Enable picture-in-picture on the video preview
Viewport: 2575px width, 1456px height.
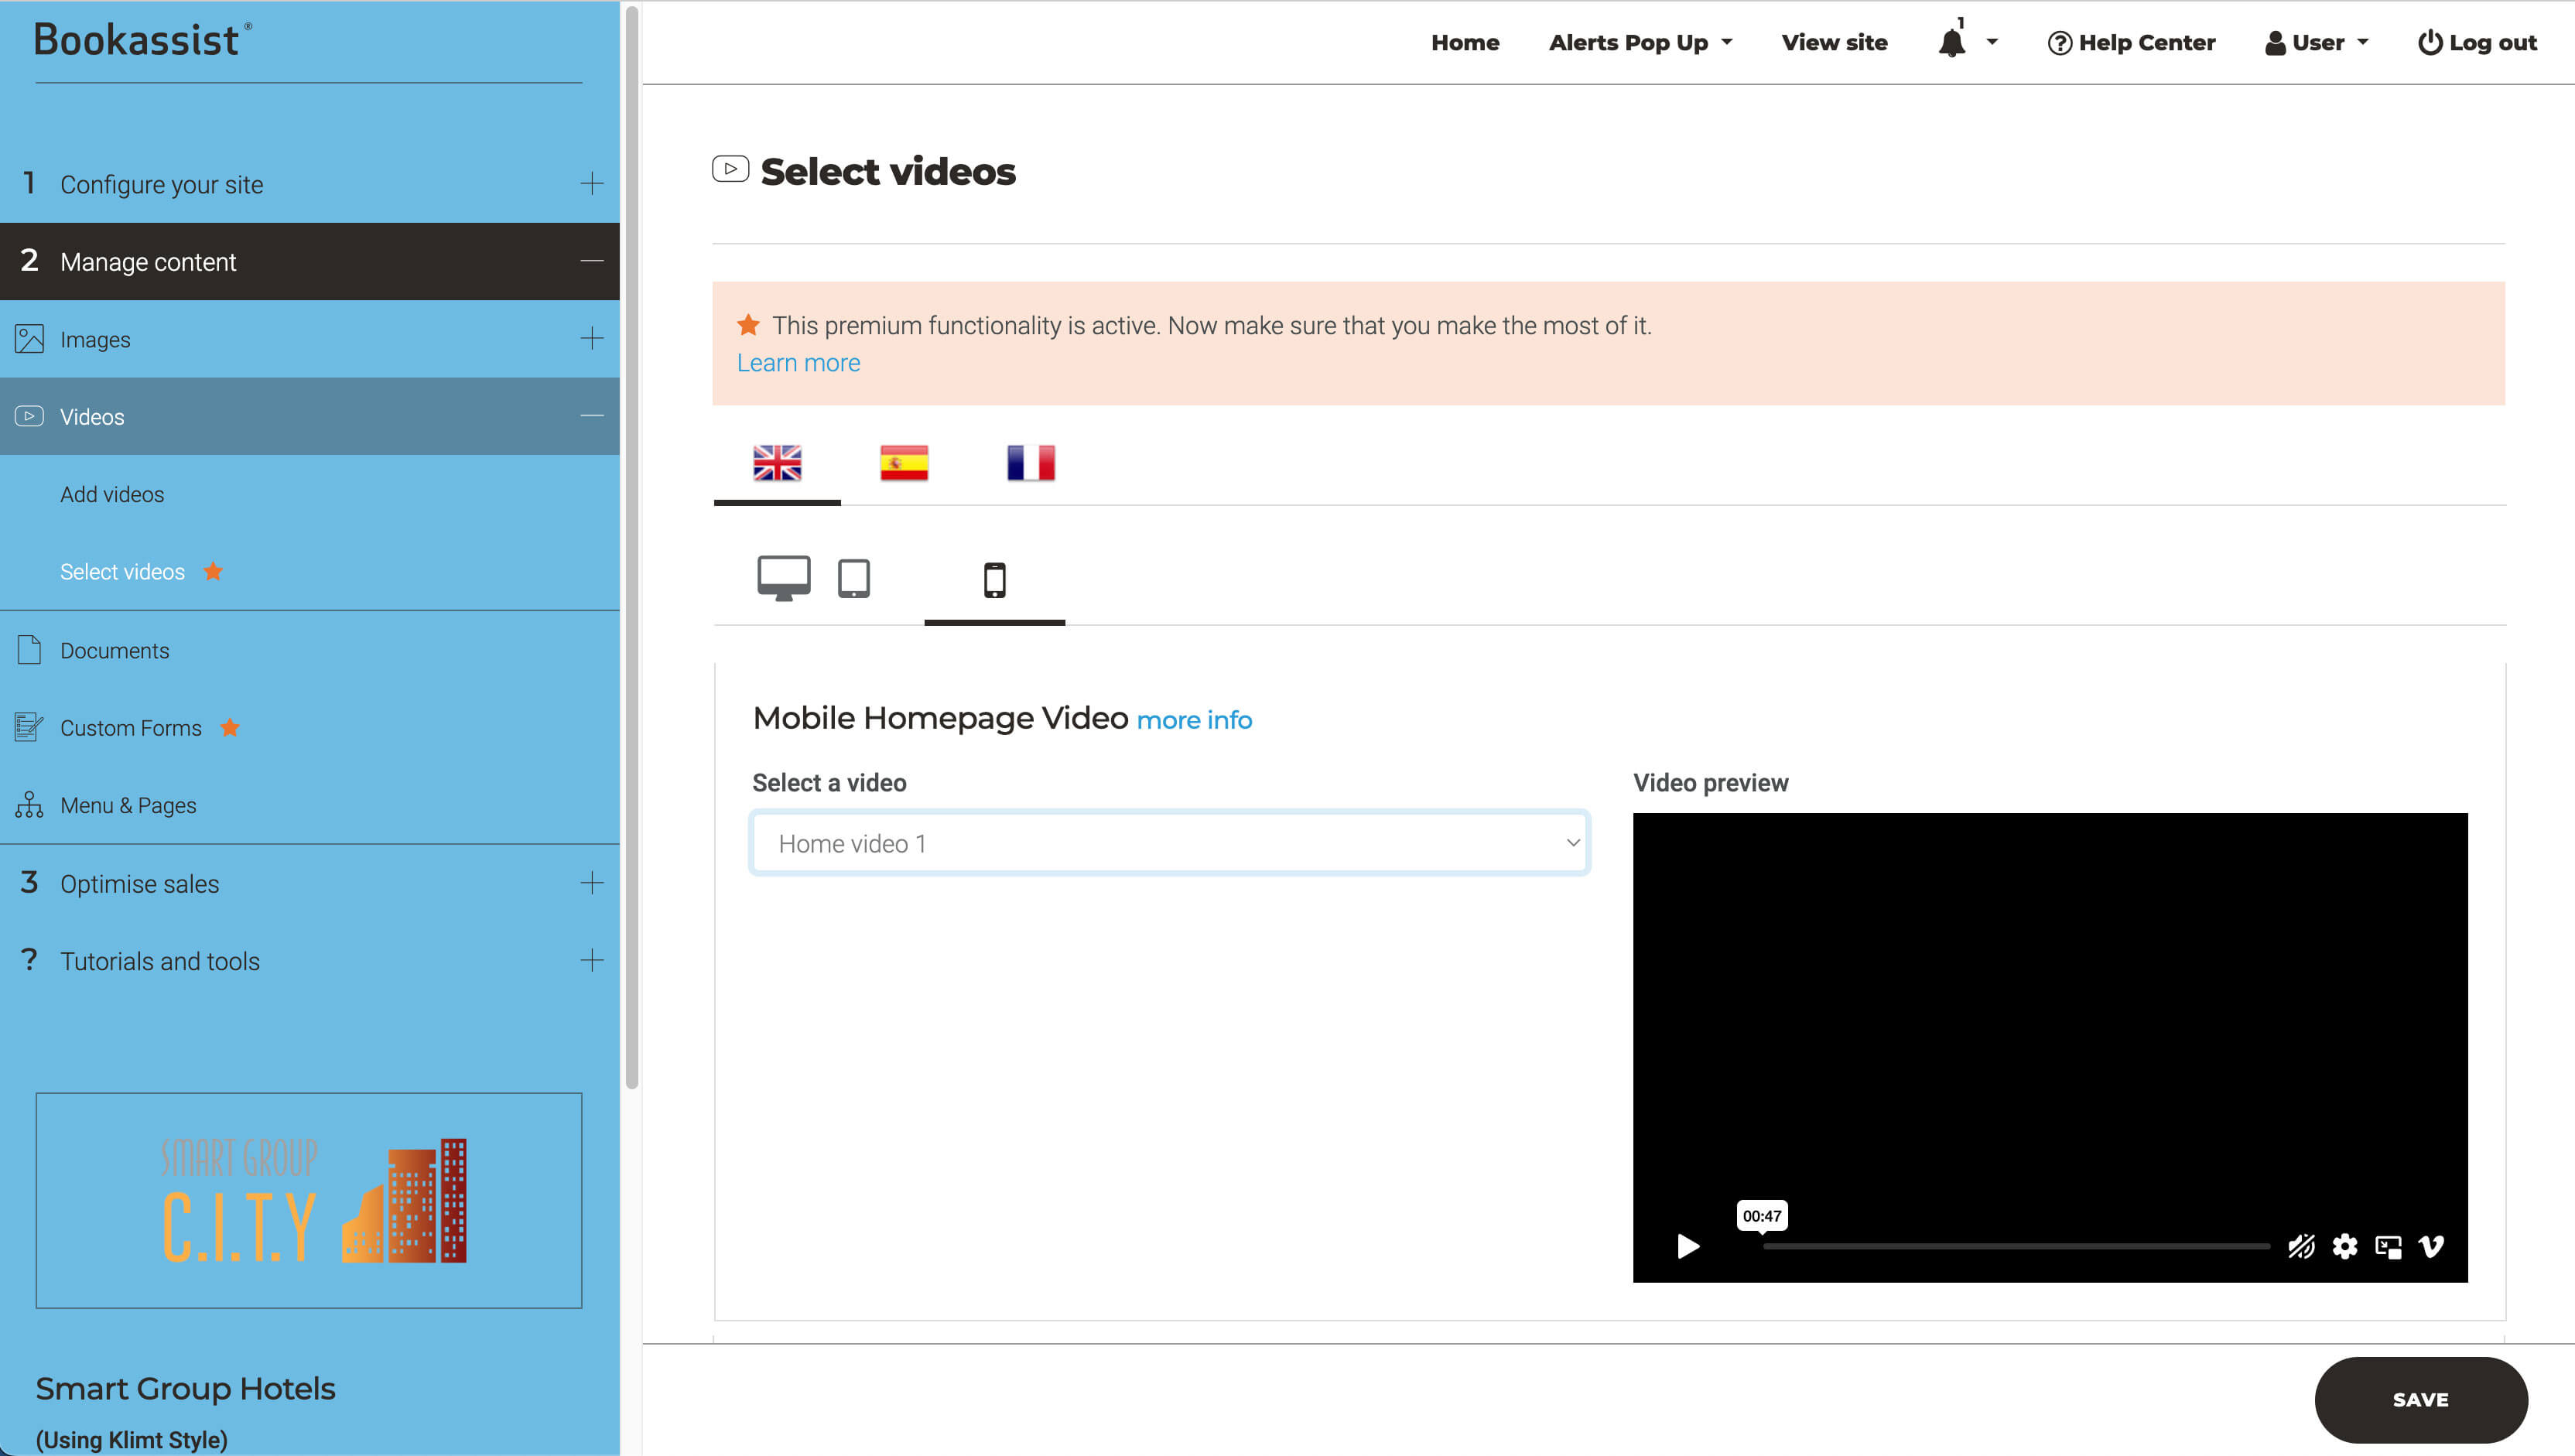pos(2388,1246)
